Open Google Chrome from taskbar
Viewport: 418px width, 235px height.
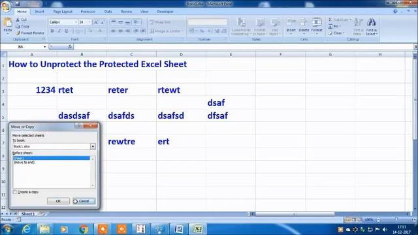pyautogui.click(x=84, y=229)
